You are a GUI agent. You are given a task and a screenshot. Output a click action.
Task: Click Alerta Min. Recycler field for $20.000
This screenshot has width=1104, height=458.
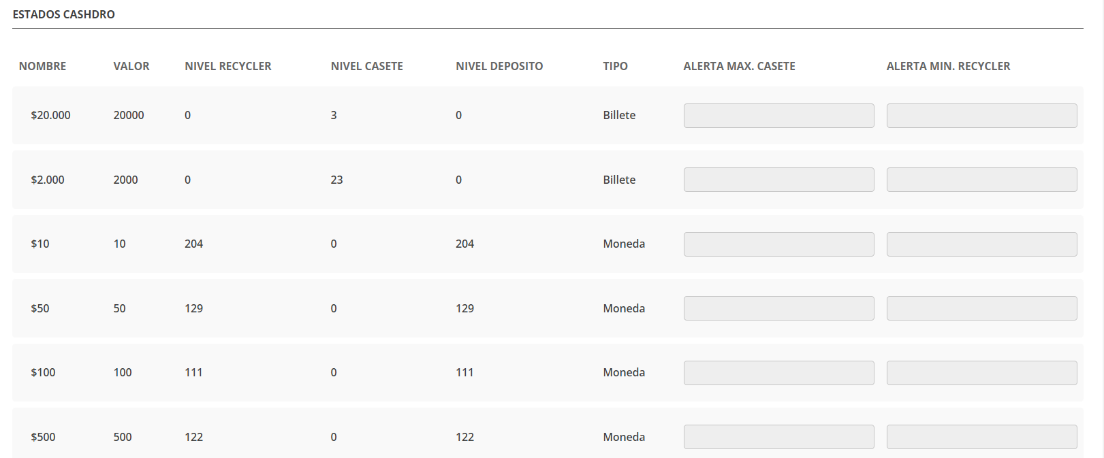tap(981, 116)
